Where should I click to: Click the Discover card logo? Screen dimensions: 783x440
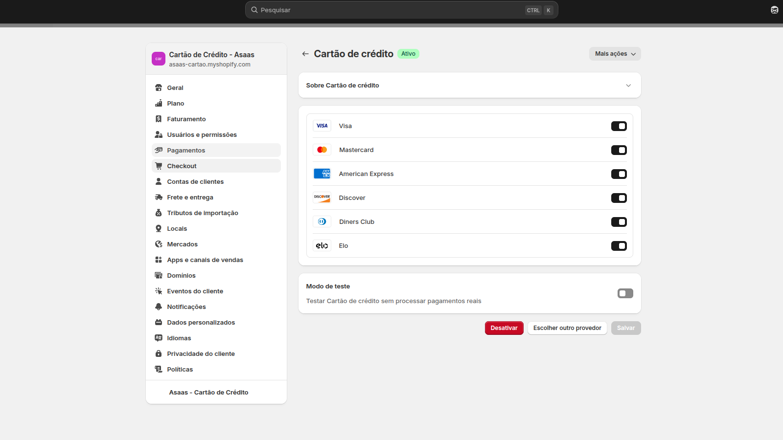coord(322,198)
